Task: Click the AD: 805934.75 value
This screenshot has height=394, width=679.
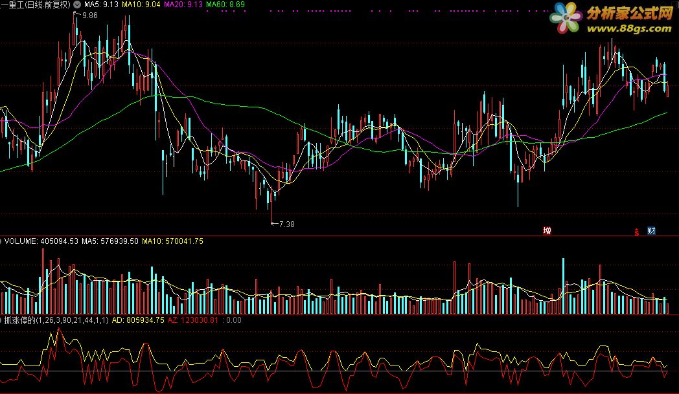Action: (138, 320)
